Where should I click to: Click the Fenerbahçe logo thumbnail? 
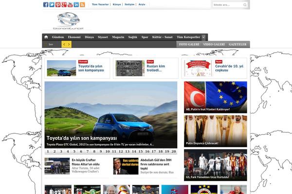pos(204,189)
